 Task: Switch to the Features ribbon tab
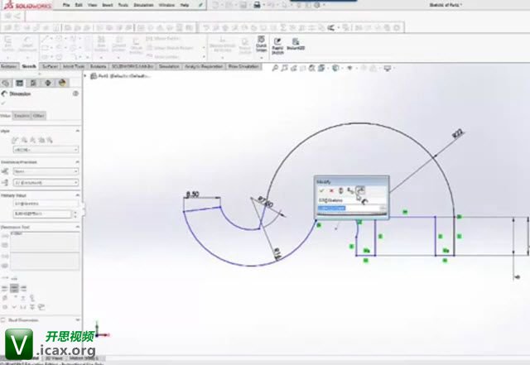(x=9, y=66)
